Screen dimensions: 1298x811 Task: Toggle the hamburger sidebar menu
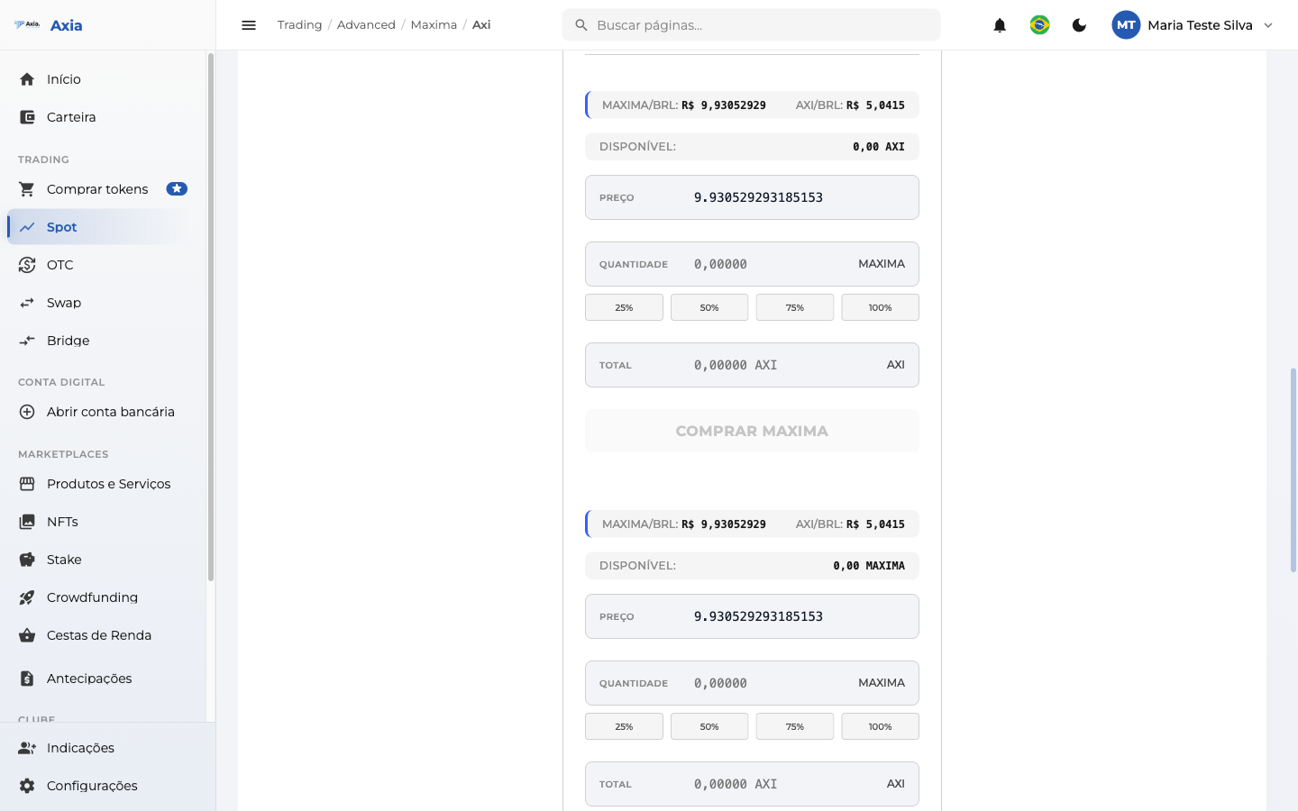249,25
